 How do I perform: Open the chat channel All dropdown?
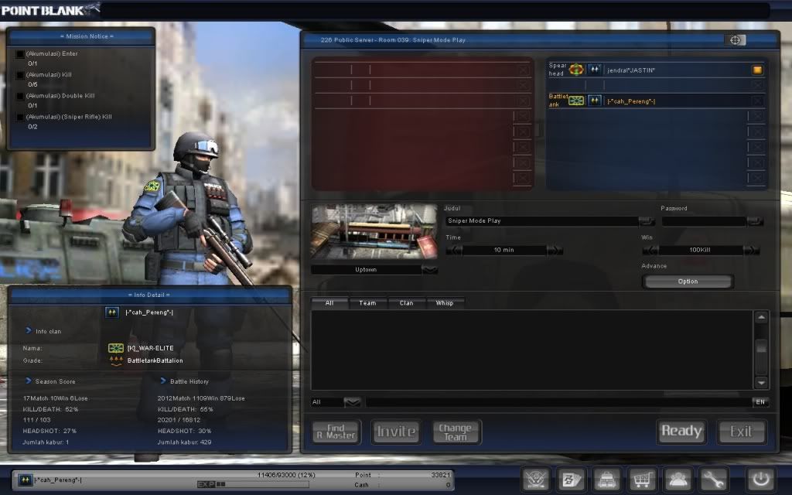click(x=352, y=402)
